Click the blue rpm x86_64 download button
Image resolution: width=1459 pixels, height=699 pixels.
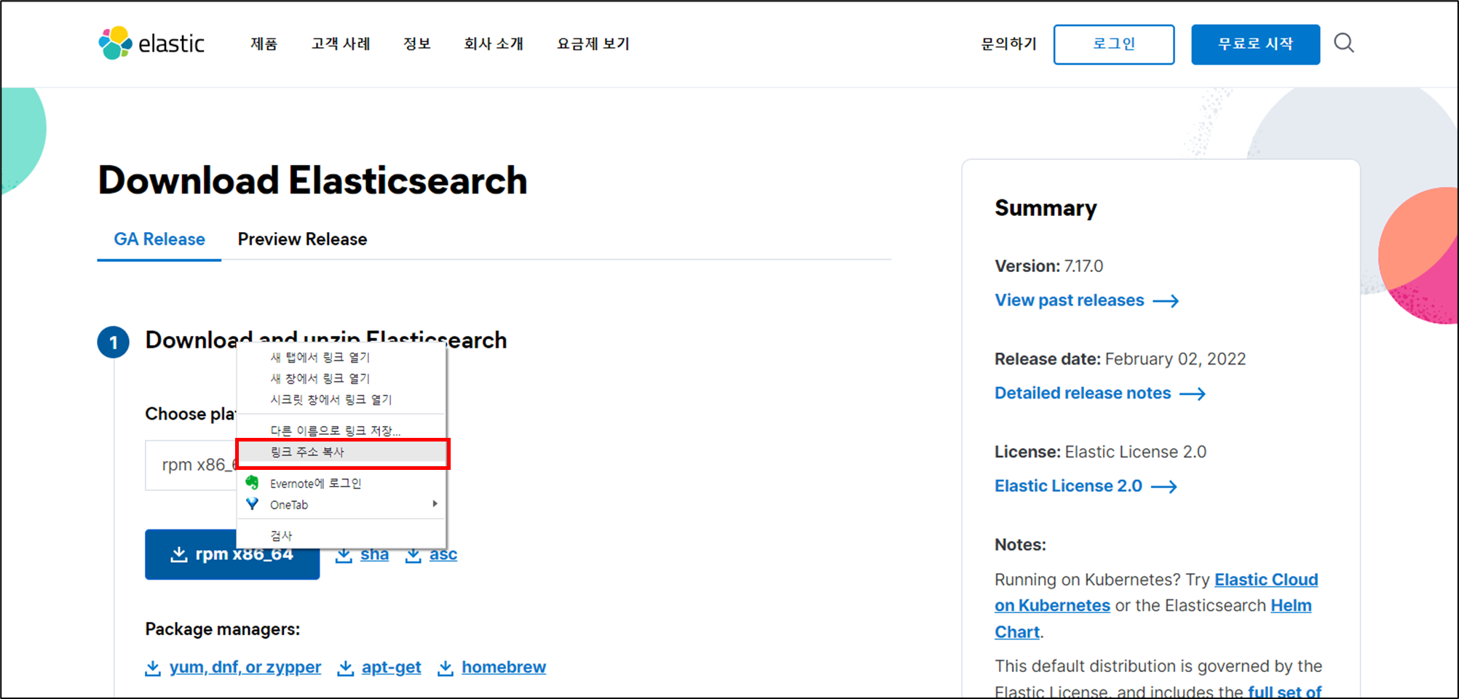(x=232, y=554)
